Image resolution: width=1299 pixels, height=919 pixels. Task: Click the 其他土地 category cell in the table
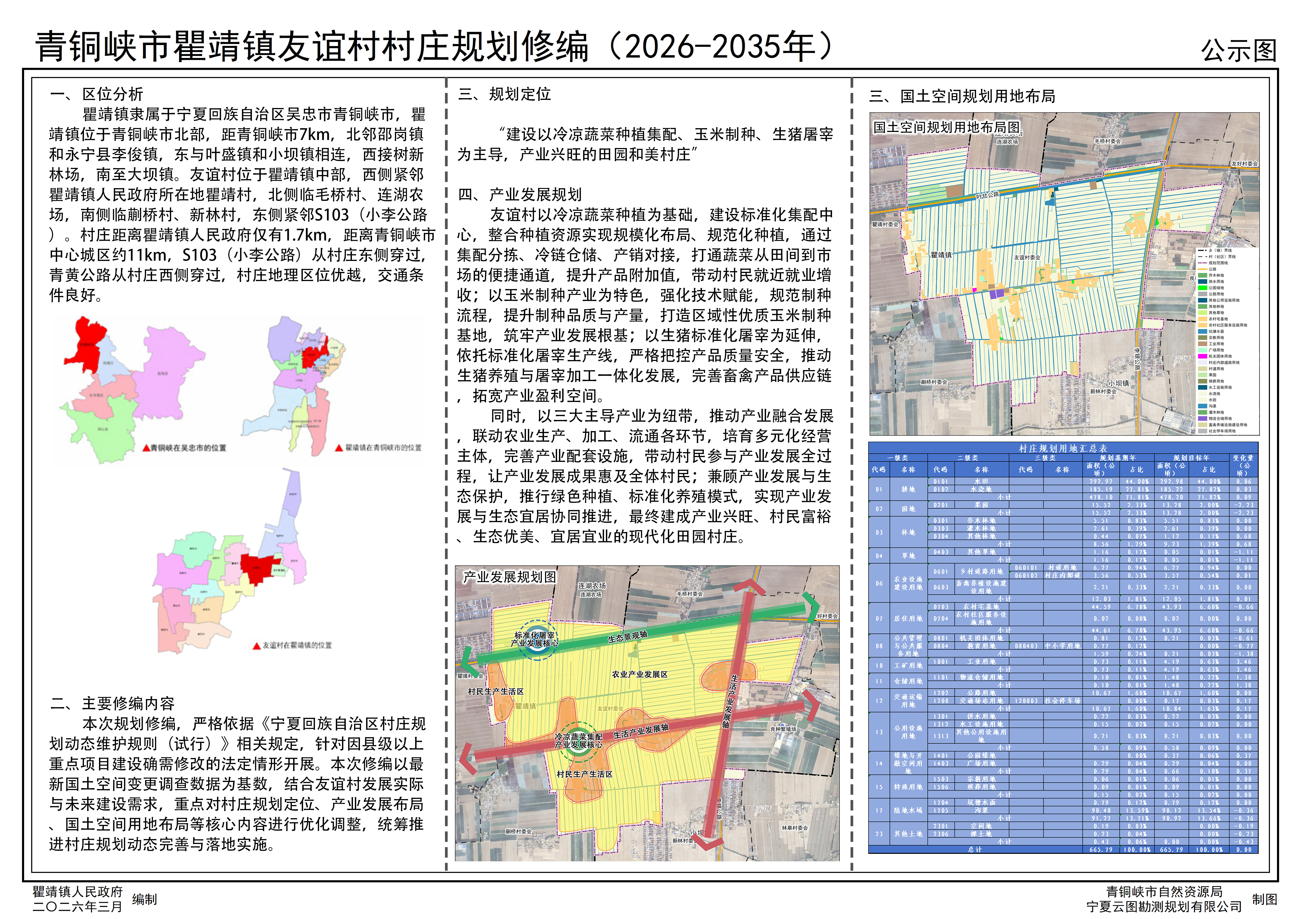coord(908,834)
